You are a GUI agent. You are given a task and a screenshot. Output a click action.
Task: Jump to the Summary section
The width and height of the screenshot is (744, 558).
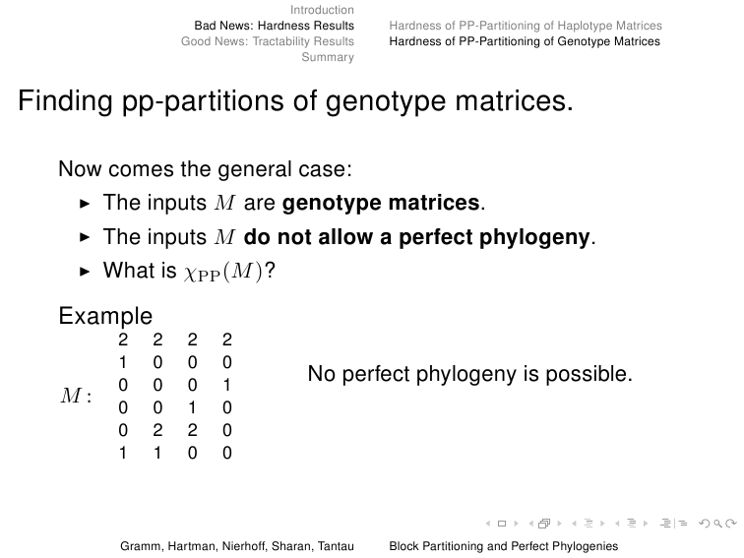328,57
